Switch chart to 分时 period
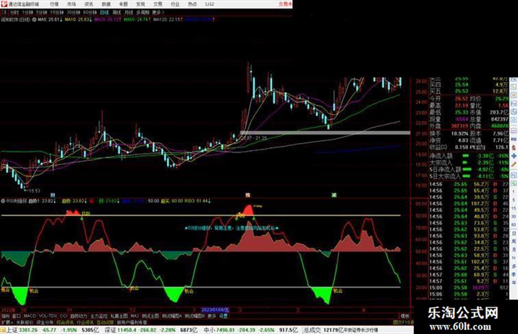Viewport: 518px width, 334px height. pos(14,12)
